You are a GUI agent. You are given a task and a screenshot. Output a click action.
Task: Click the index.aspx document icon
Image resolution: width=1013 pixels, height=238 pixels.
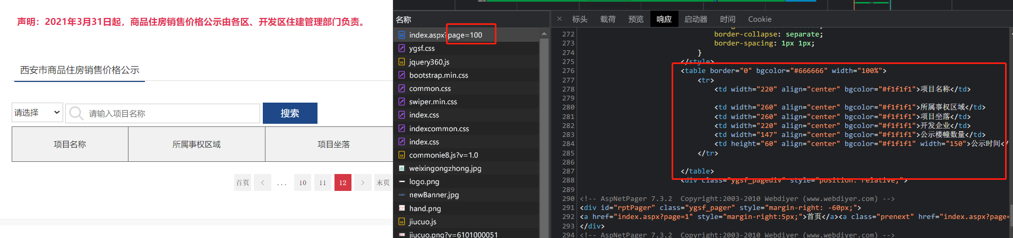click(402, 35)
